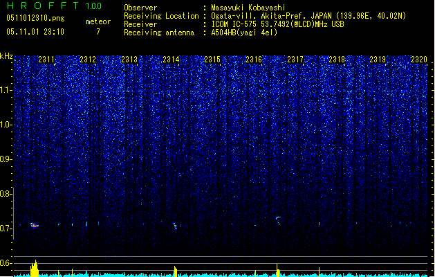This screenshot has height=277, width=435.
Task: Click the HROFFT 1.0.0 title text
Action: 54,6
